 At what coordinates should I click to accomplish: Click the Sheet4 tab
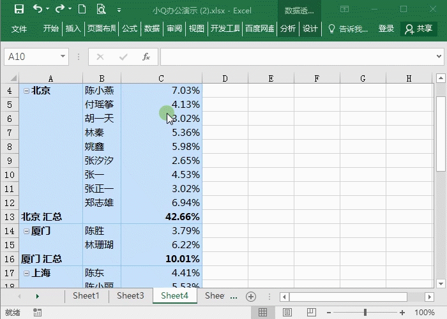pyautogui.click(x=174, y=295)
